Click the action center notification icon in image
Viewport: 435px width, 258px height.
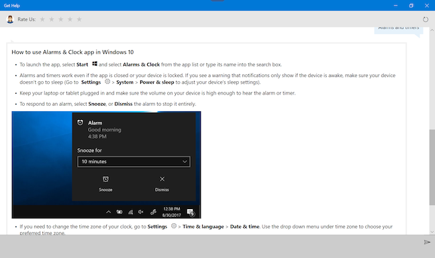point(191,212)
